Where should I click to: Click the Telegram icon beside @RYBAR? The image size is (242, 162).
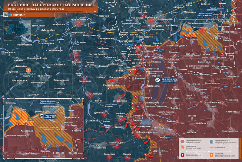pos(11,15)
